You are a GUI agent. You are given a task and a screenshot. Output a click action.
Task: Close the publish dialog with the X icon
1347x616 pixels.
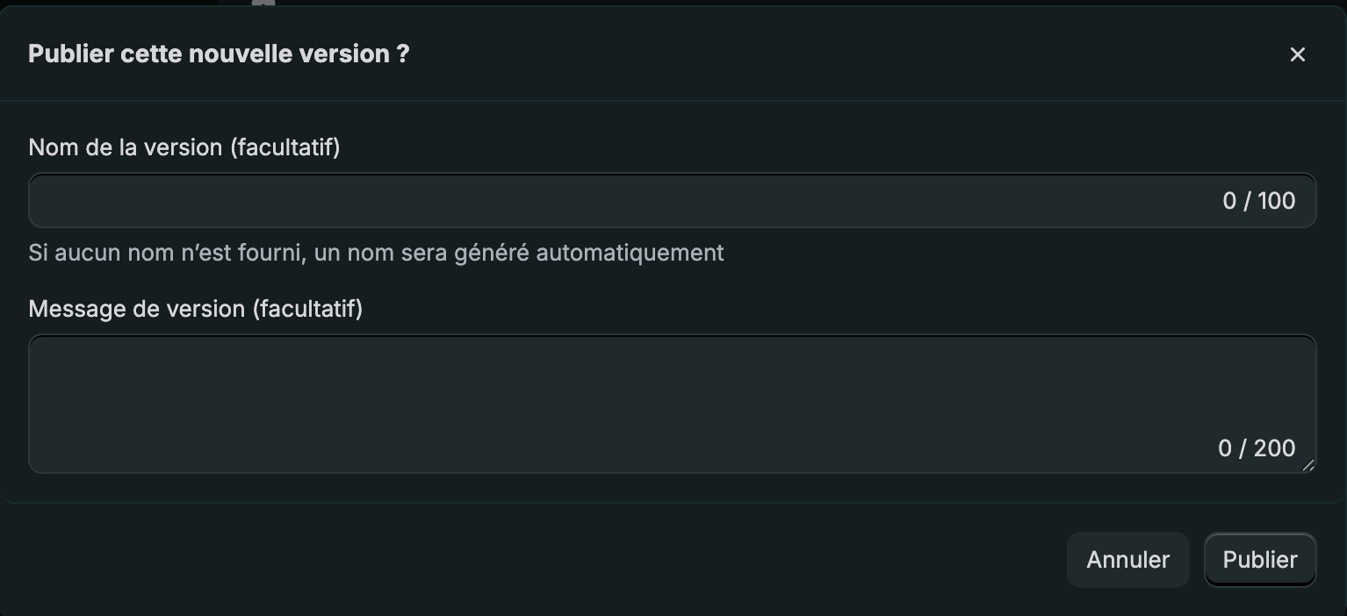click(x=1297, y=54)
